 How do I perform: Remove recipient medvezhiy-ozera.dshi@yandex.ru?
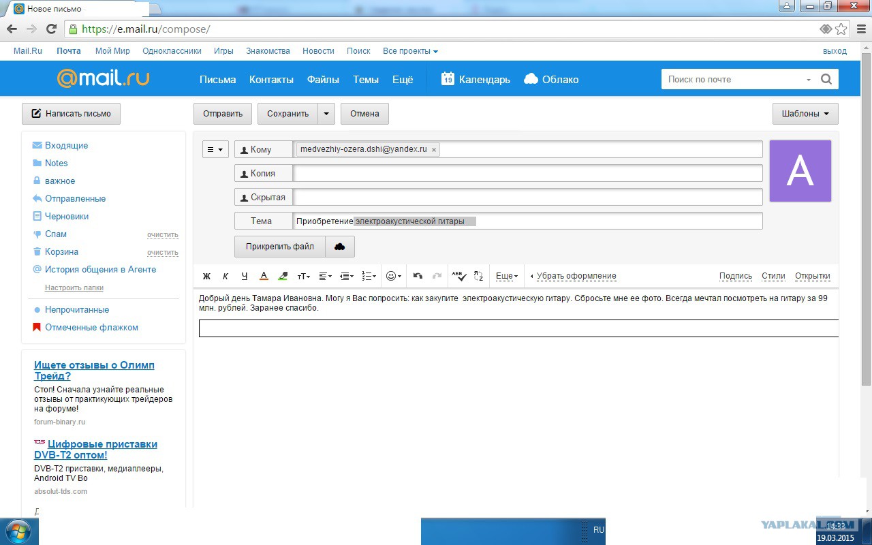pos(434,150)
